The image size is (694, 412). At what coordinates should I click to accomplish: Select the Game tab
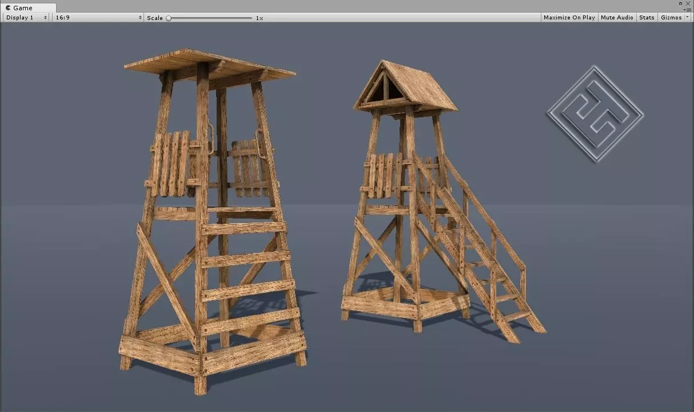tap(29, 7)
